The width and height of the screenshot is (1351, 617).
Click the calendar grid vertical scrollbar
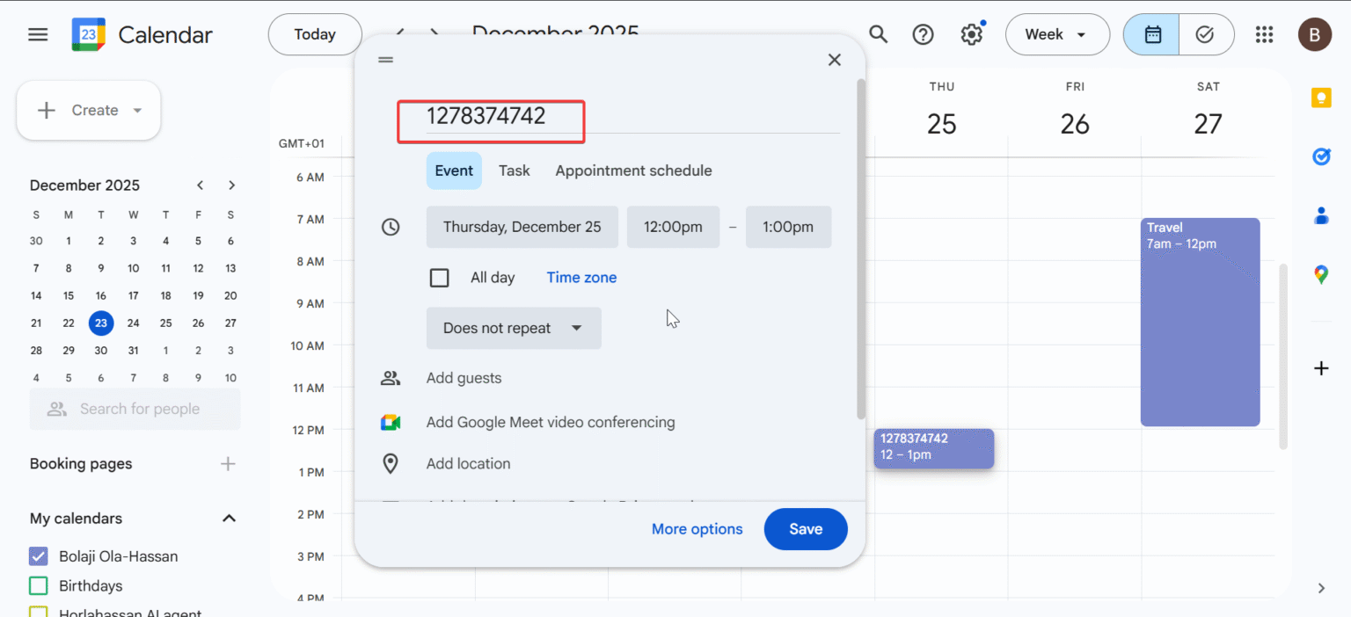point(1284,356)
